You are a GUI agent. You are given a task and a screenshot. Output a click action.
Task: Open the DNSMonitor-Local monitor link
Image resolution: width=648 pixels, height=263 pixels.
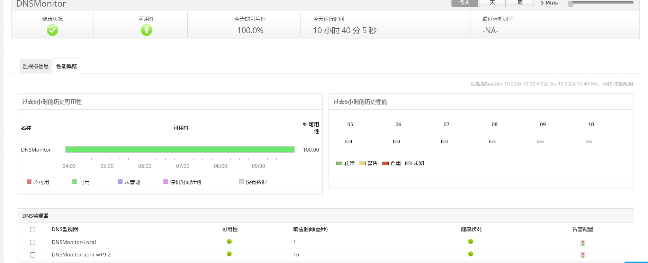74,242
